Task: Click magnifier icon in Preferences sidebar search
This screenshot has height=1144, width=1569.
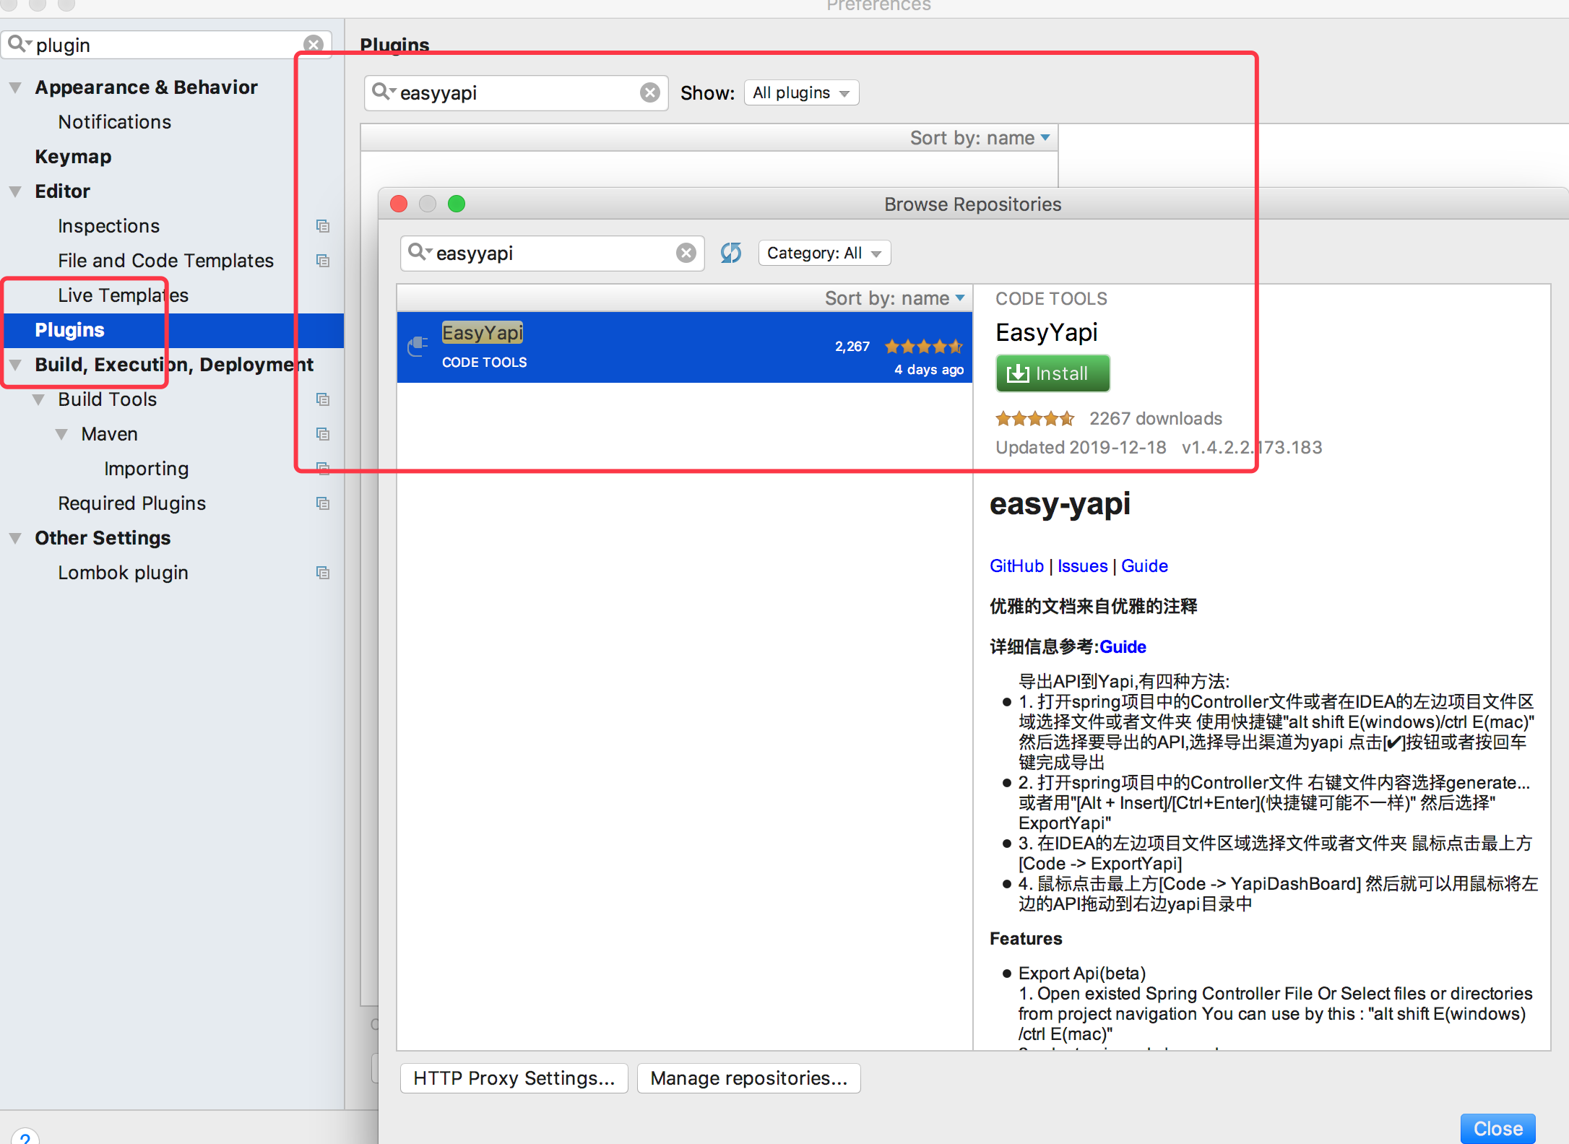Action: tap(18, 45)
